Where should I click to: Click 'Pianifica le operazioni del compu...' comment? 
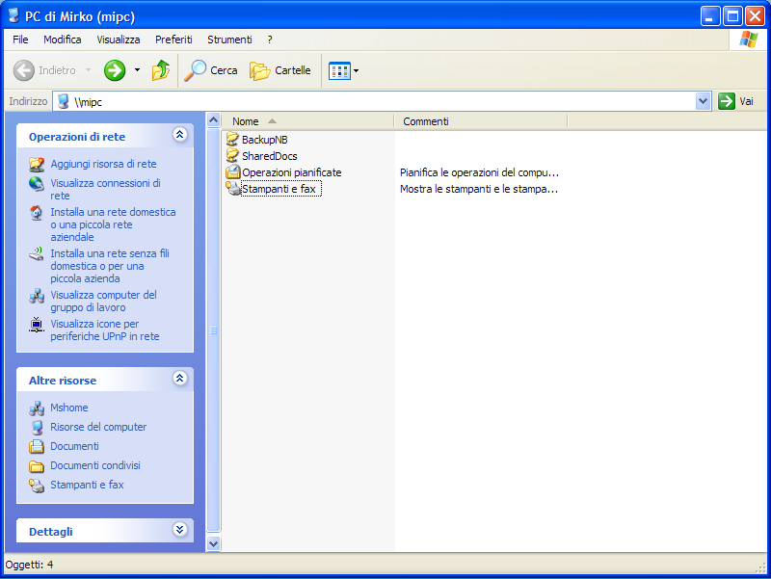click(479, 172)
